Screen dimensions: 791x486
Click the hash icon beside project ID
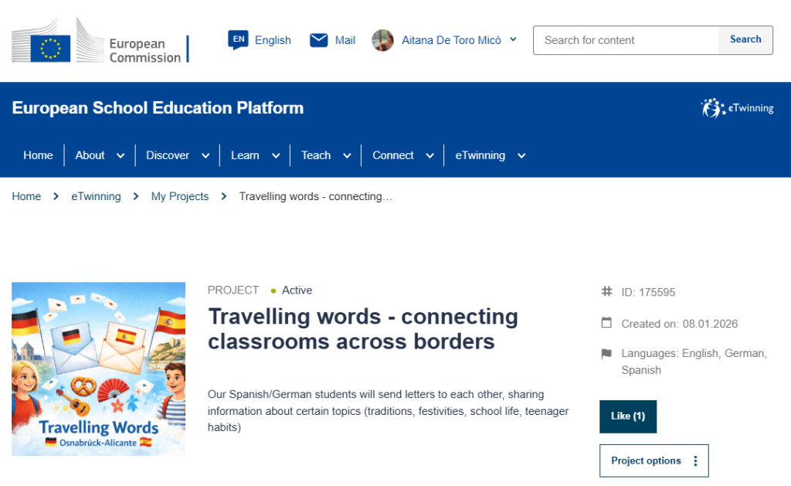[606, 292]
